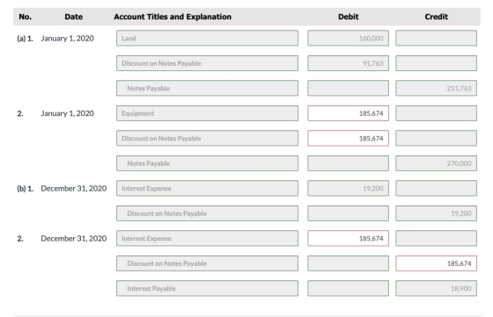Select the credit field showing 270,000
The width and height of the screenshot is (493, 317).
pos(436,163)
